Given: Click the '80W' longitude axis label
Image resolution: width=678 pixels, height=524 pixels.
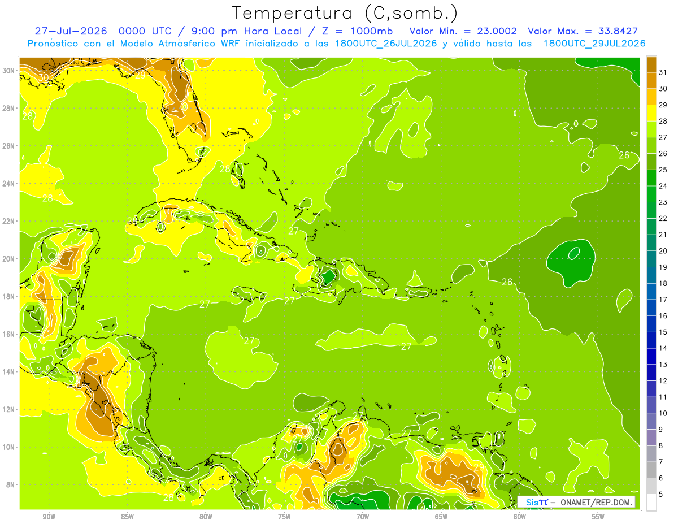Looking at the screenshot, I should 206,517.
